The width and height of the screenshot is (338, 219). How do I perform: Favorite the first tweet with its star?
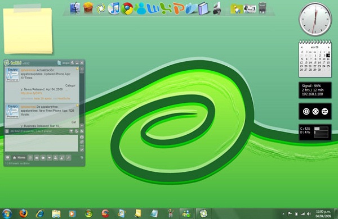77,69
